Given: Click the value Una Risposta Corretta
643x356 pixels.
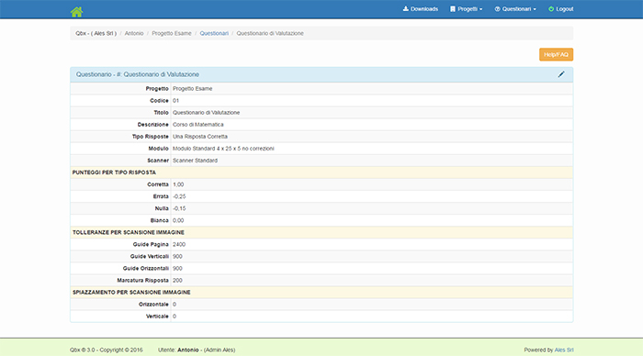Looking at the screenshot, I should point(199,137).
